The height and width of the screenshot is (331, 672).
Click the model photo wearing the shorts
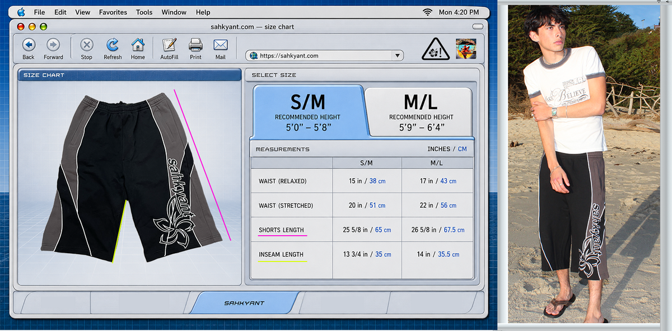coord(584,164)
